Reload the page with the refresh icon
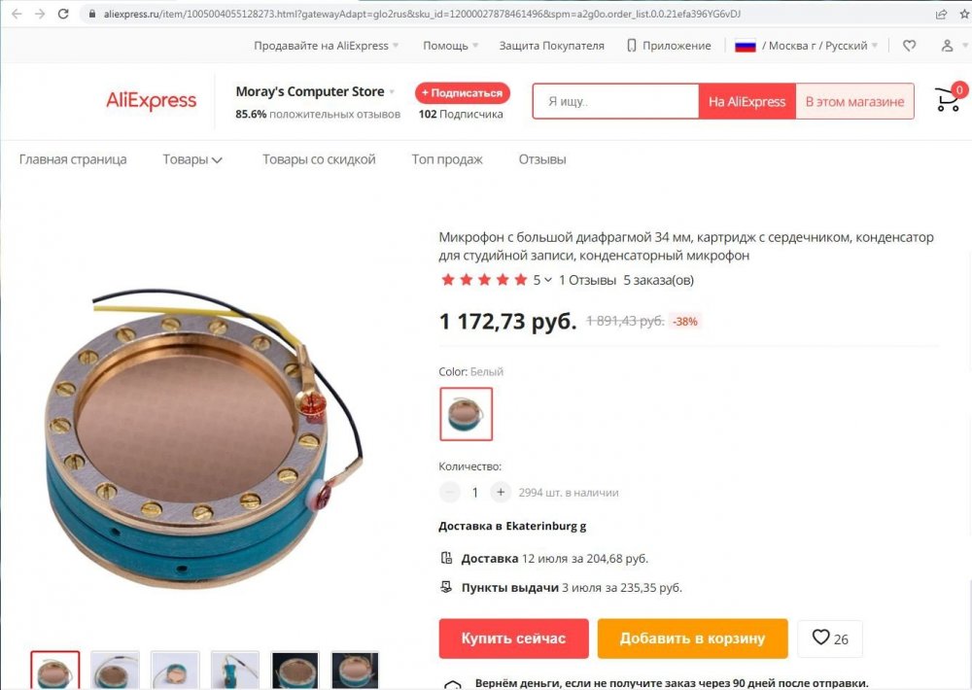Screen dimensions: 972x690 point(63,13)
